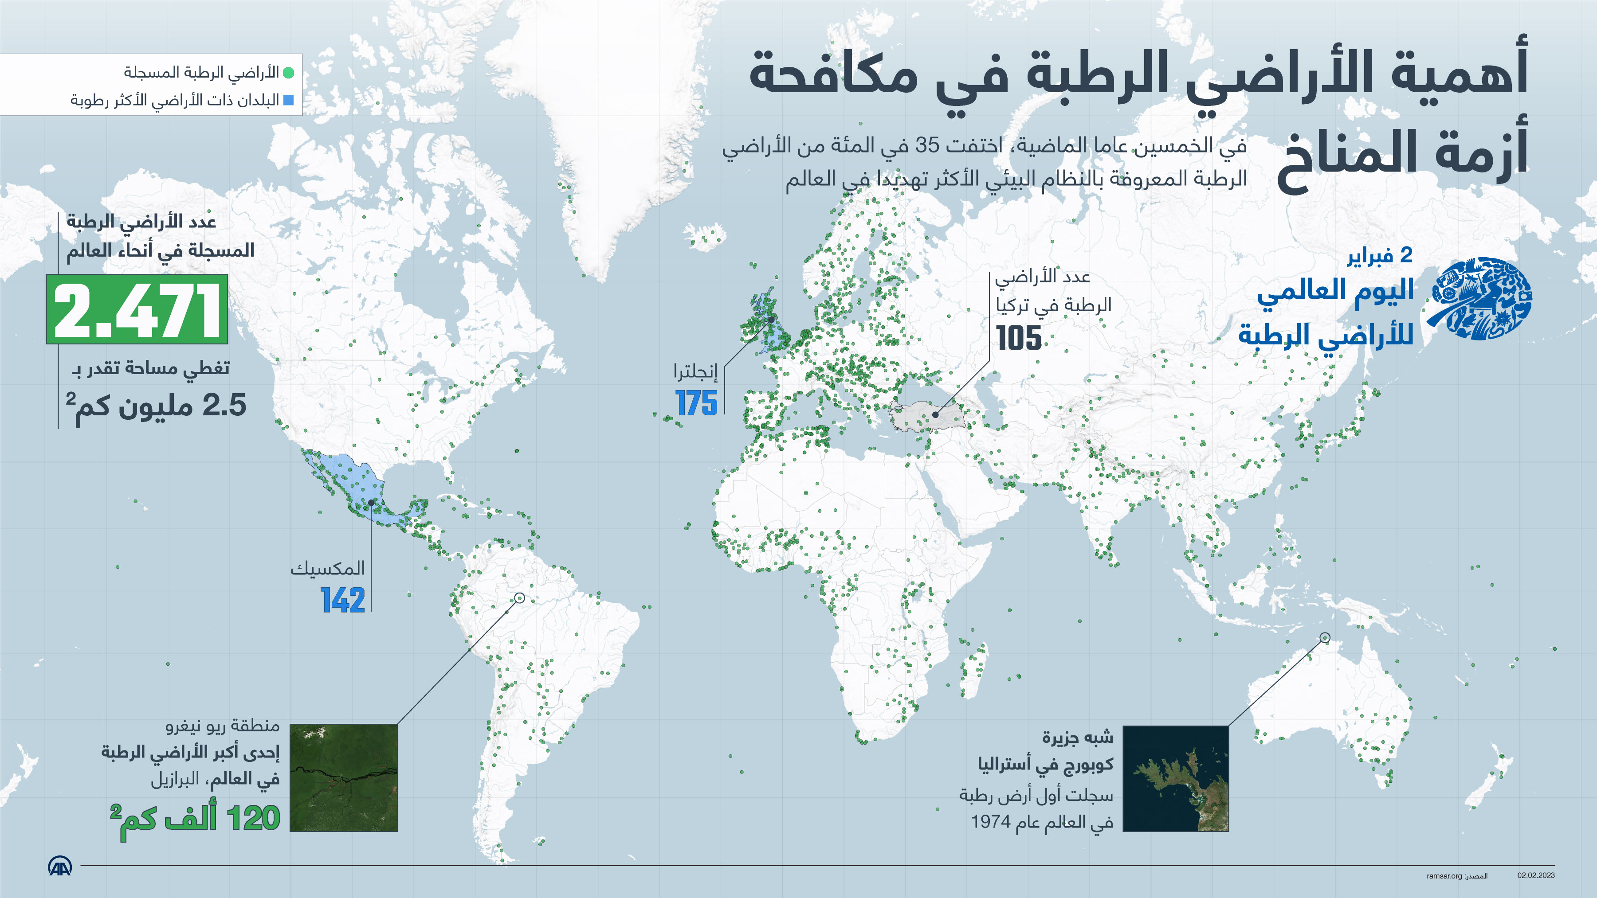Click the green legend dot for registered wetlands
Viewport: 1597px width, 898px height.
pos(288,73)
